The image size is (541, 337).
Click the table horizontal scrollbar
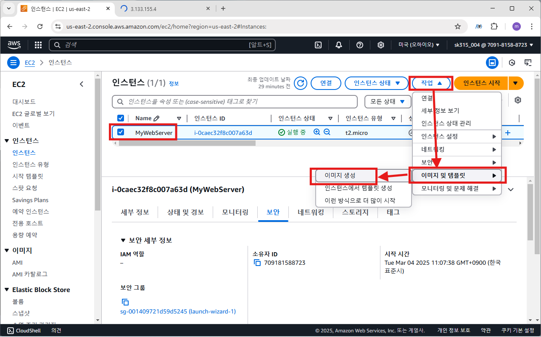pyautogui.click(x=187, y=143)
